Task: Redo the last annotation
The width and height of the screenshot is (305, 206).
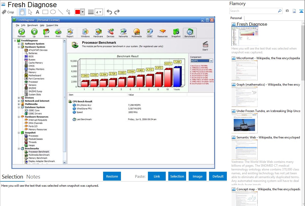Action: click(x=117, y=12)
